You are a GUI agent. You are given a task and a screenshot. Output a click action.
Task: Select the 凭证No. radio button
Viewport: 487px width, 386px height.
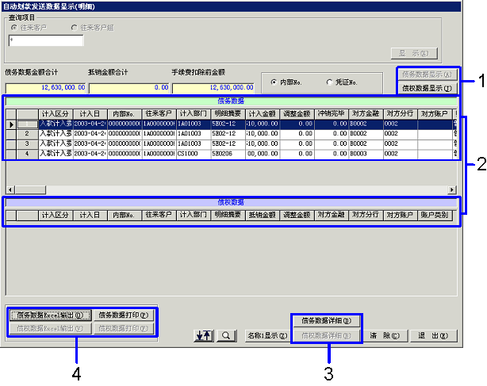[329, 82]
